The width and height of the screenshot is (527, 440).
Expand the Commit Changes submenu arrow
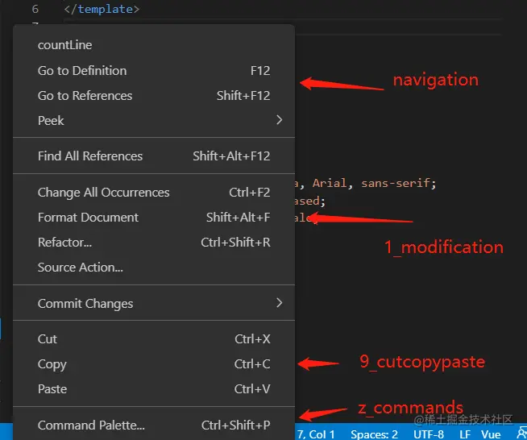tap(280, 303)
